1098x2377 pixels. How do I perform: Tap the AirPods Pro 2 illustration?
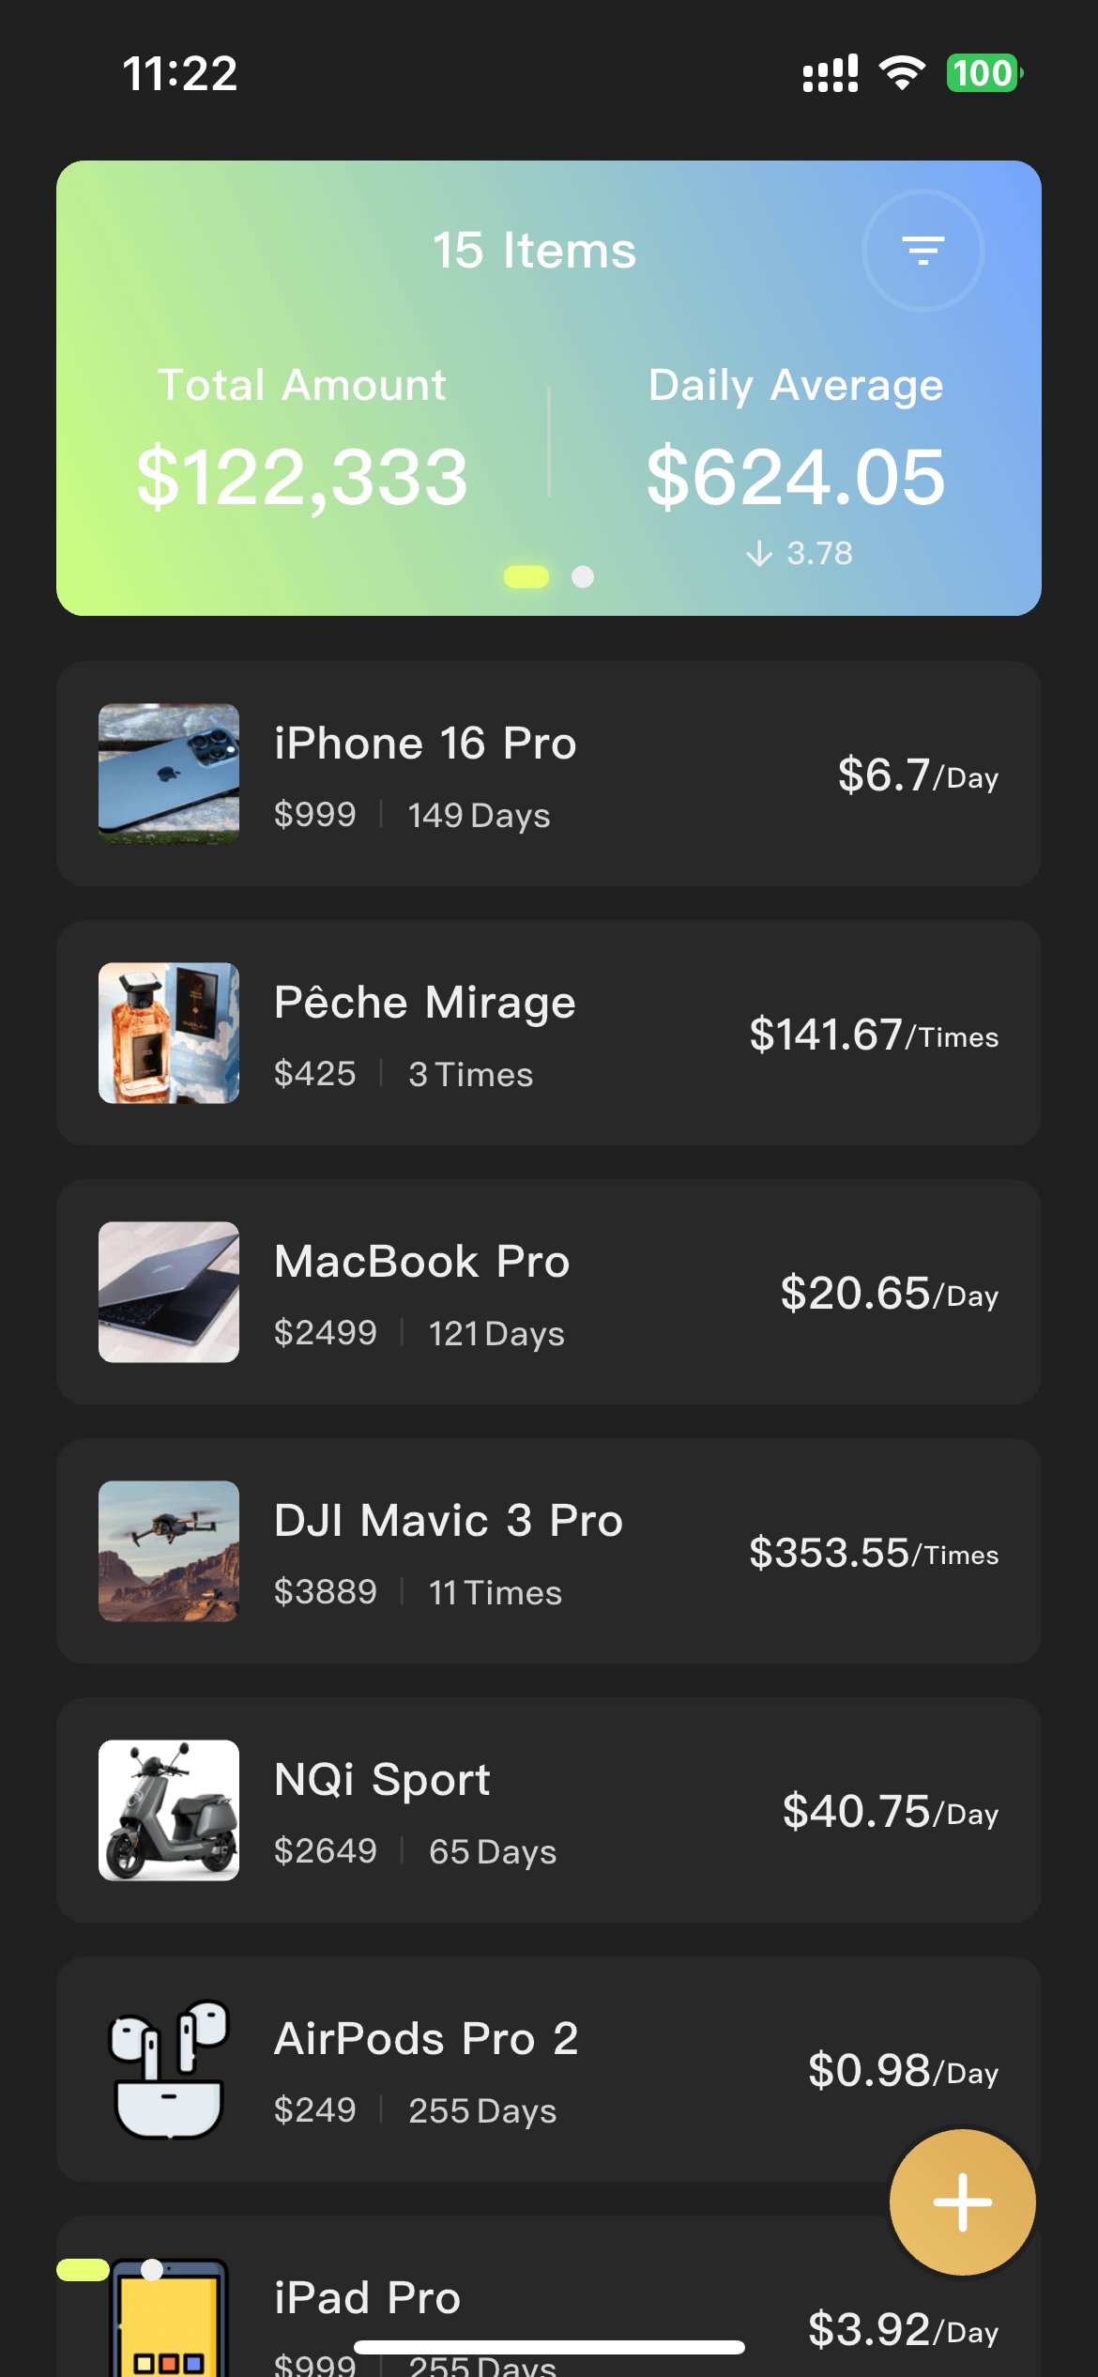[x=168, y=2070]
